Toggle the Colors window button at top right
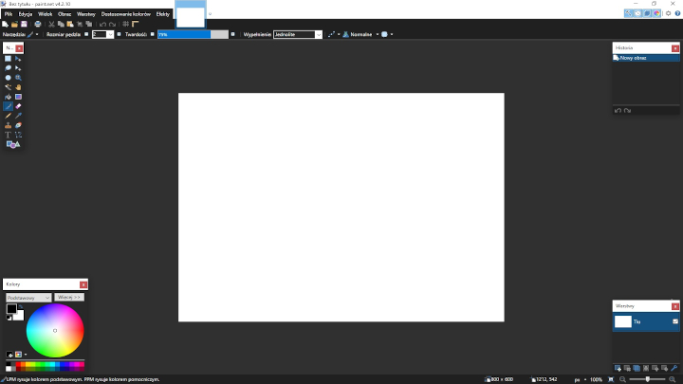The width and height of the screenshot is (683, 384). click(x=655, y=14)
